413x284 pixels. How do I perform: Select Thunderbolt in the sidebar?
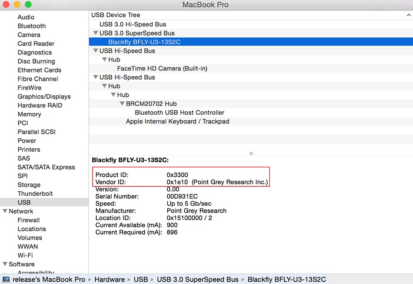click(x=35, y=194)
